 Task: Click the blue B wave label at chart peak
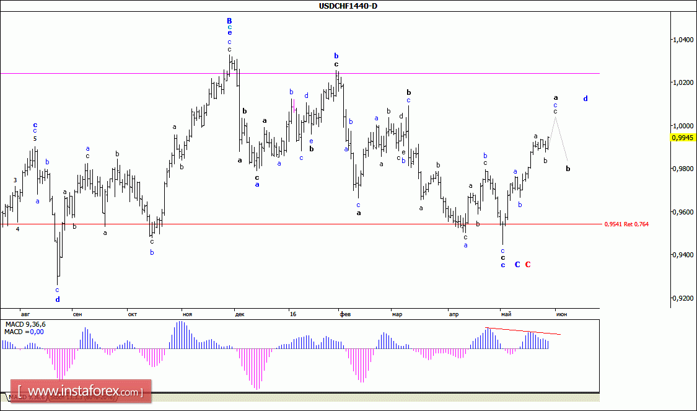click(229, 21)
